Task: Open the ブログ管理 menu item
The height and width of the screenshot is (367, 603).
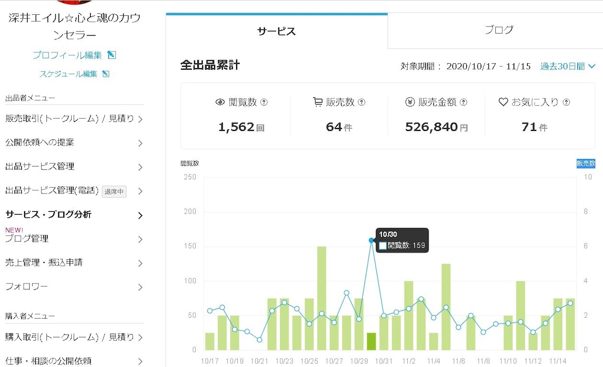Action: (27, 239)
